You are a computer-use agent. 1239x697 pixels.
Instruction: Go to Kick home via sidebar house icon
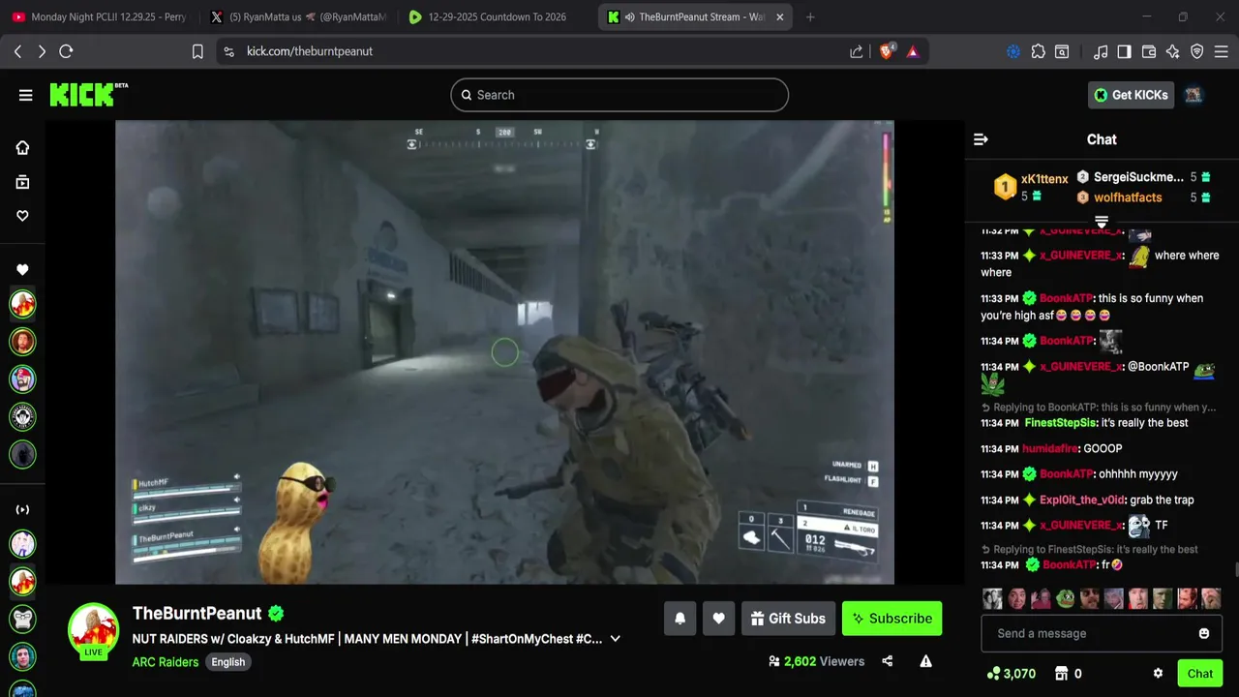pos(22,147)
